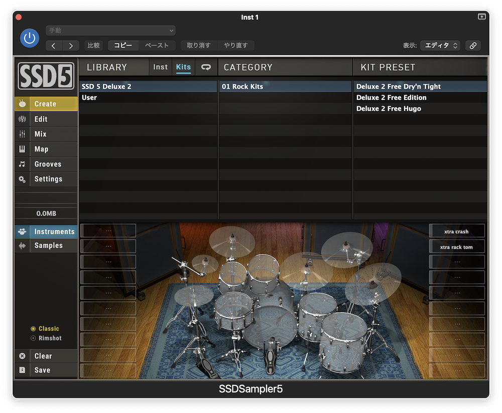Click the Instruments drum kit icon
502x413 pixels.
22,231
